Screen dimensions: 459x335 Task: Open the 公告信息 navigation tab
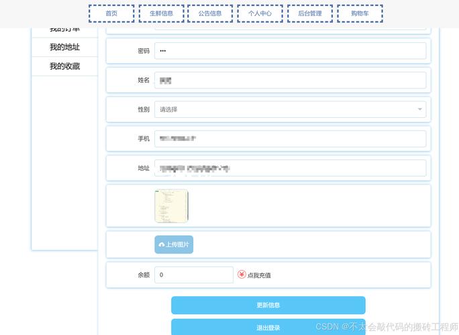[210, 13]
